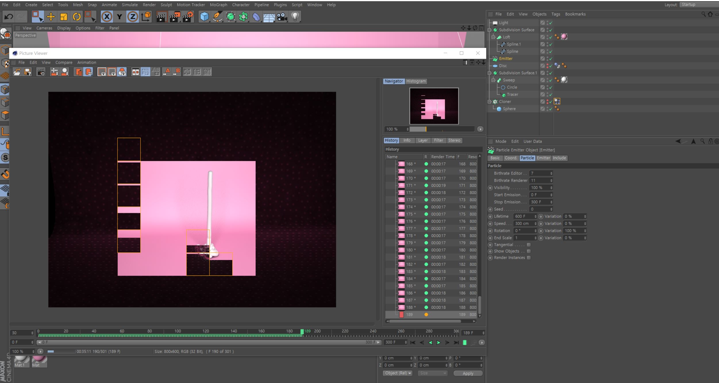This screenshot has height=383, width=719.
Task: Go to start of animation
Action: click(413, 342)
